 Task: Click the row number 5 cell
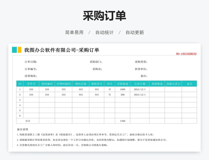[x=20, y=110]
